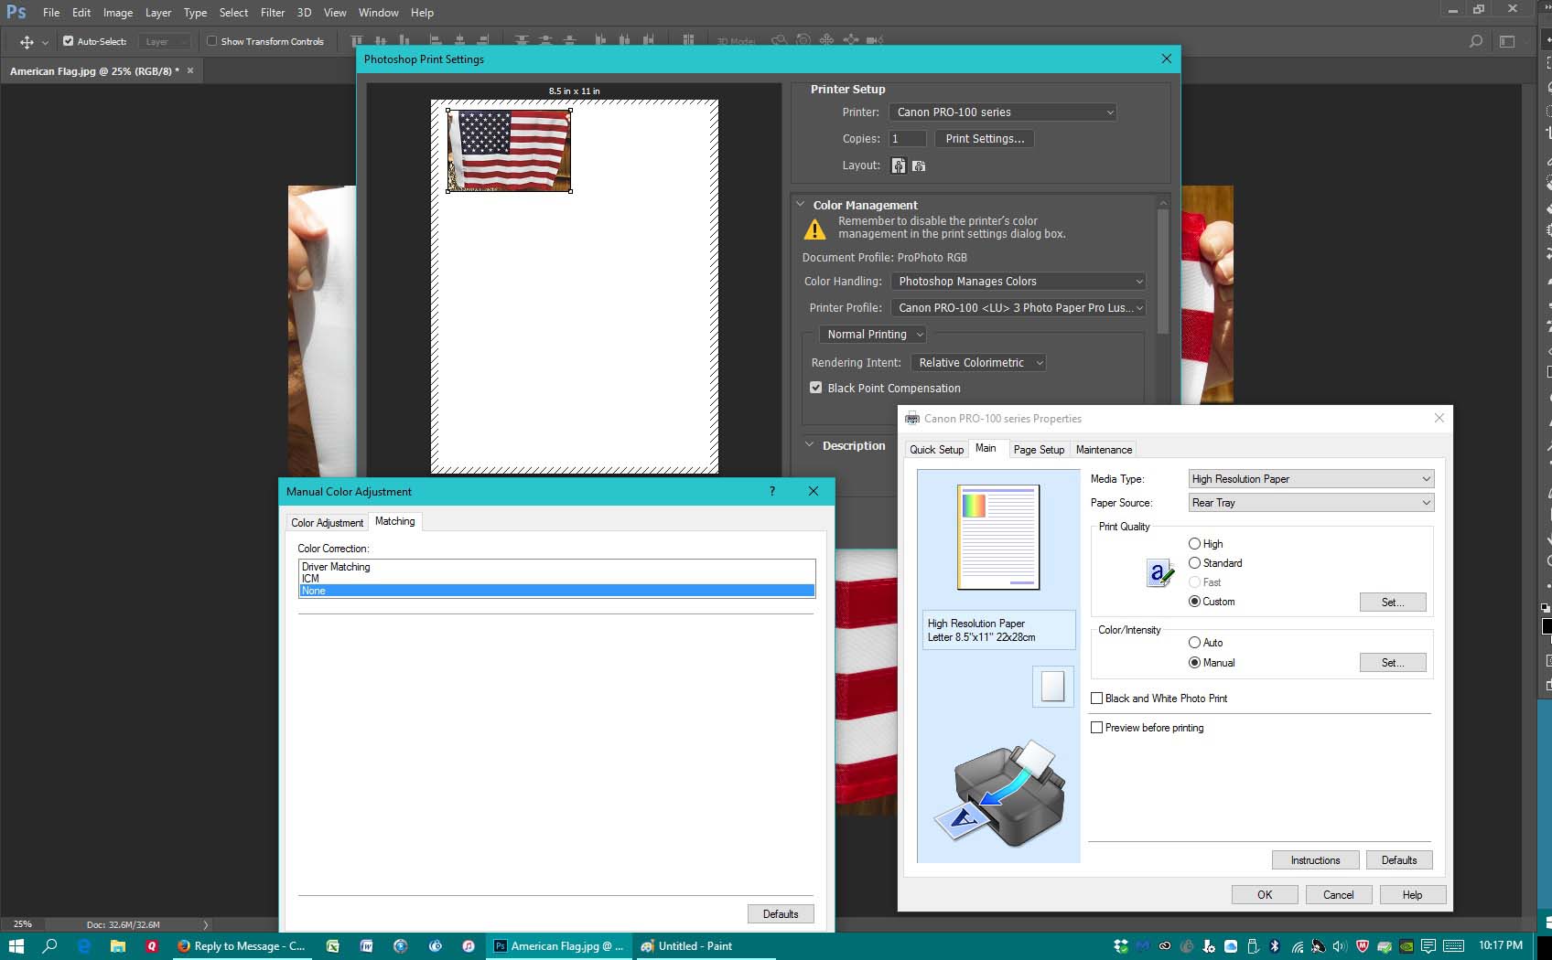Open Excel from the taskbar

click(332, 946)
